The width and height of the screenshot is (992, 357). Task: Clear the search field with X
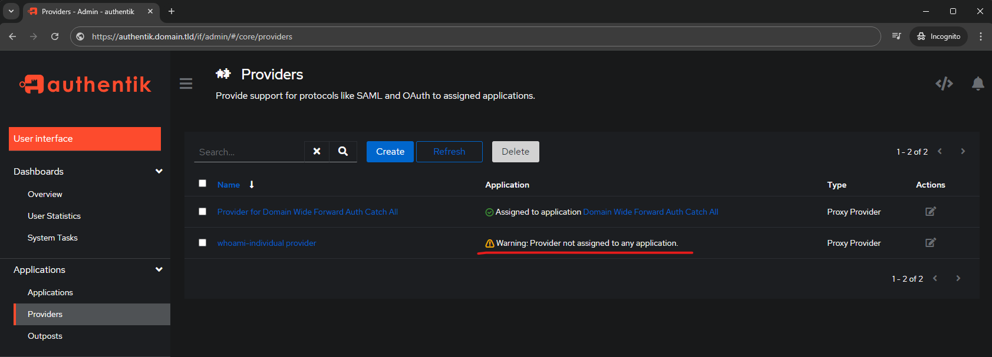click(317, 151)
